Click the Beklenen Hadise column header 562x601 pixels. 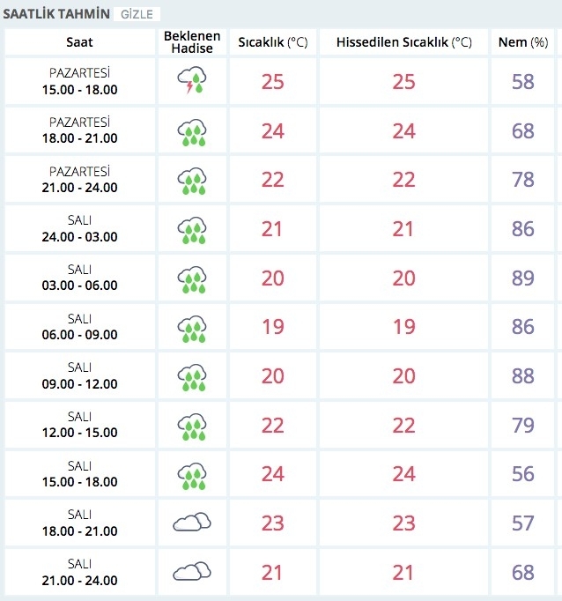point(192,42)
